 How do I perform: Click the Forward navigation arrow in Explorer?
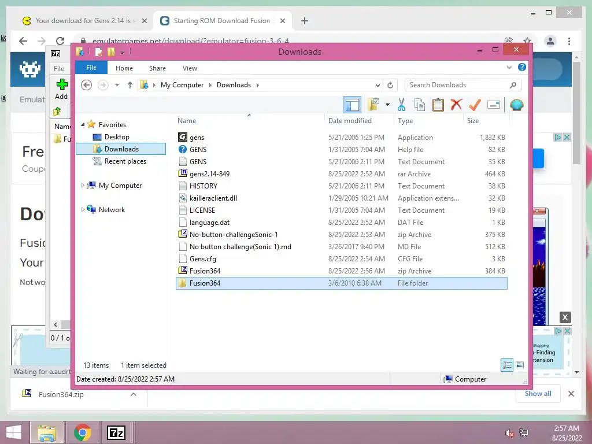click(x=103, y=85)
